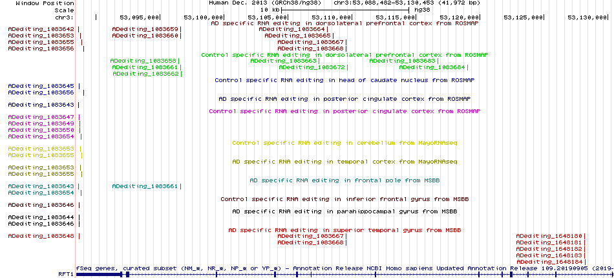Click the chr3: ruler label

coord(64,17)
